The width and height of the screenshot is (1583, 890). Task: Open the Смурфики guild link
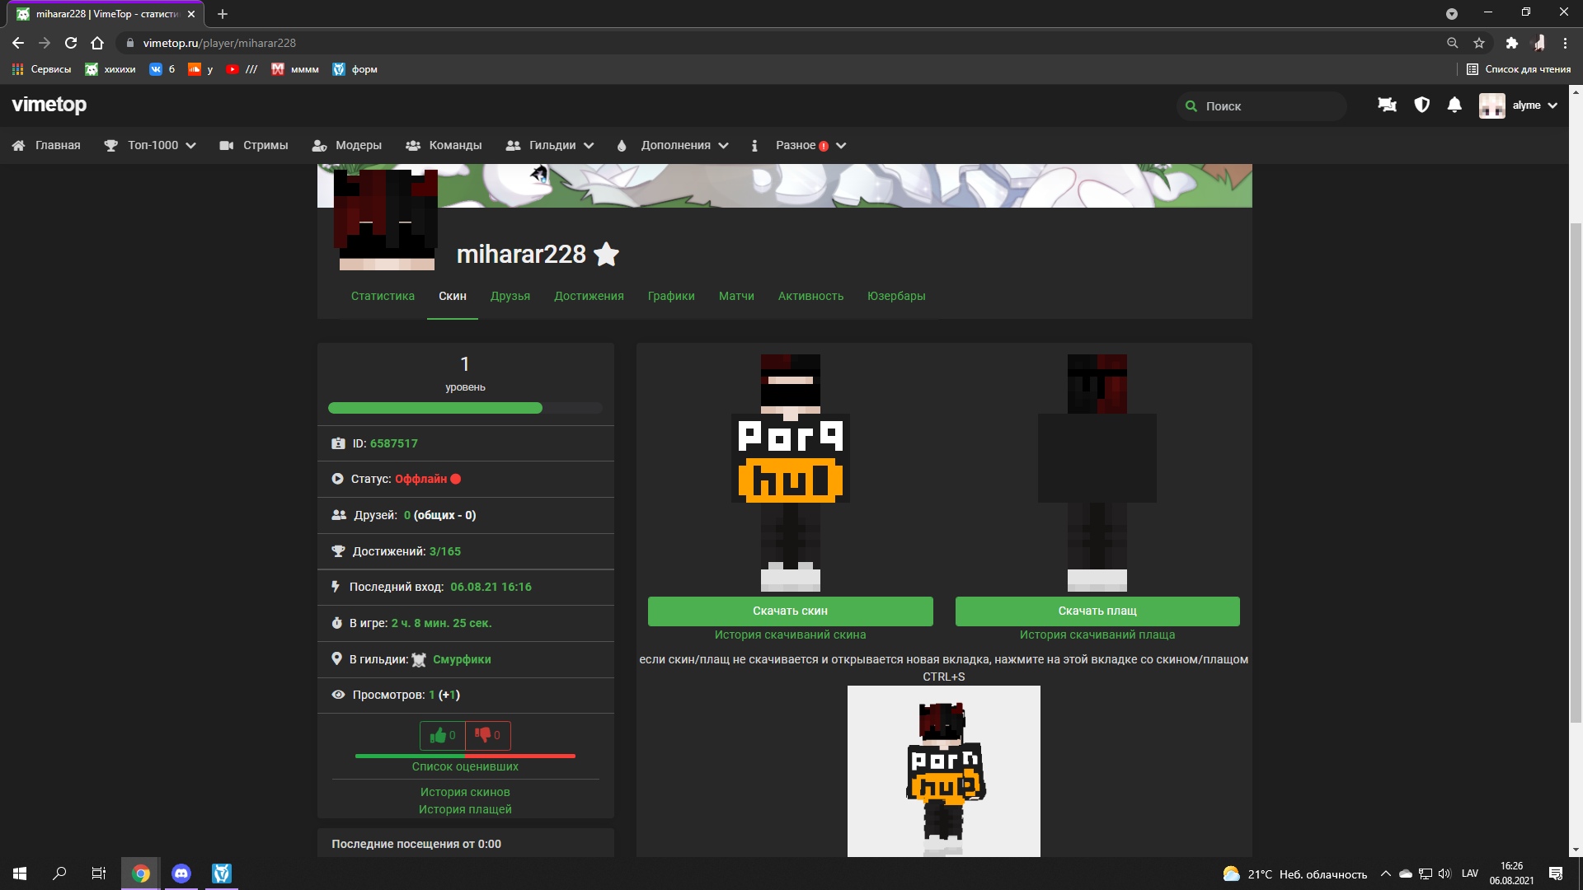pos(462,659)
